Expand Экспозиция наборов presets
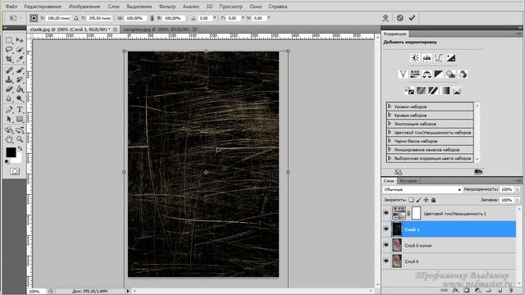 point(390,124)
